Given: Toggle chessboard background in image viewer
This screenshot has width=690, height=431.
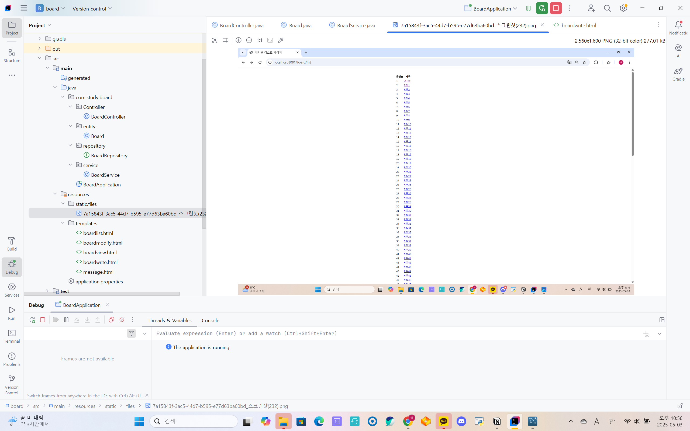Looking at the screenshot, I should click(215, 40).
